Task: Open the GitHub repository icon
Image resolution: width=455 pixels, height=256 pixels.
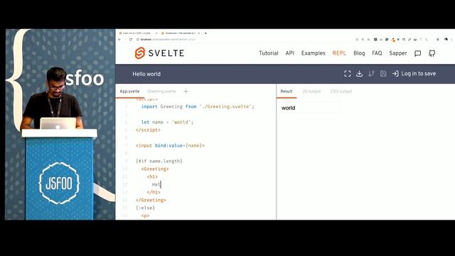Action: [432, 53]
